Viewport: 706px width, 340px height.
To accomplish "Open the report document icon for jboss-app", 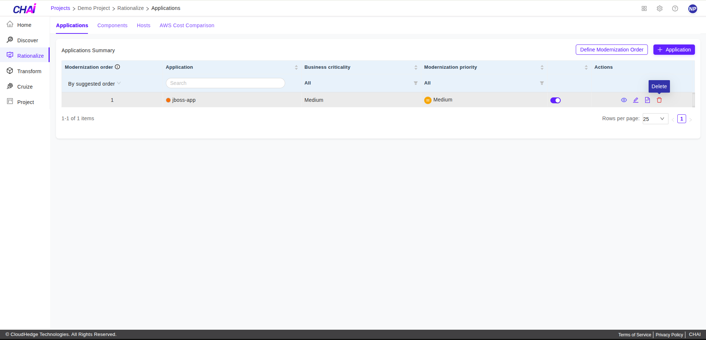I will 647,100.
